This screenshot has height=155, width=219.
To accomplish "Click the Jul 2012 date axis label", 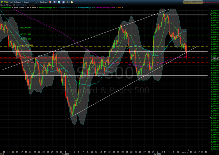I will point(158,154).
